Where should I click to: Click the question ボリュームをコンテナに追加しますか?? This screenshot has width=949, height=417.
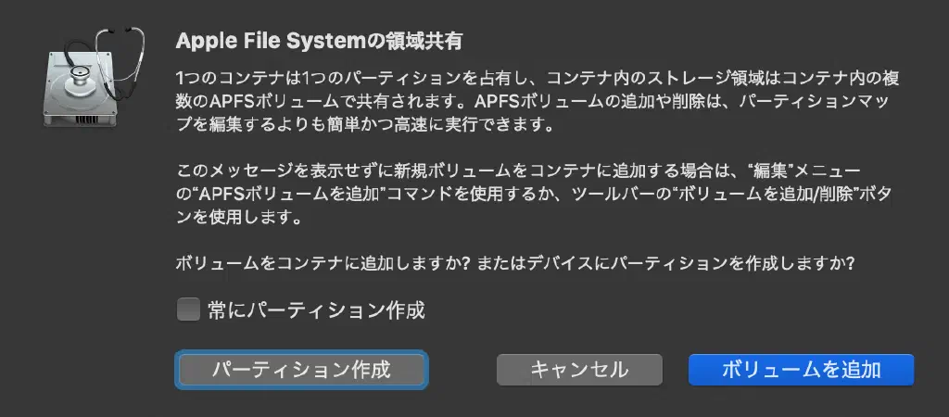click(x=325, y=264)
